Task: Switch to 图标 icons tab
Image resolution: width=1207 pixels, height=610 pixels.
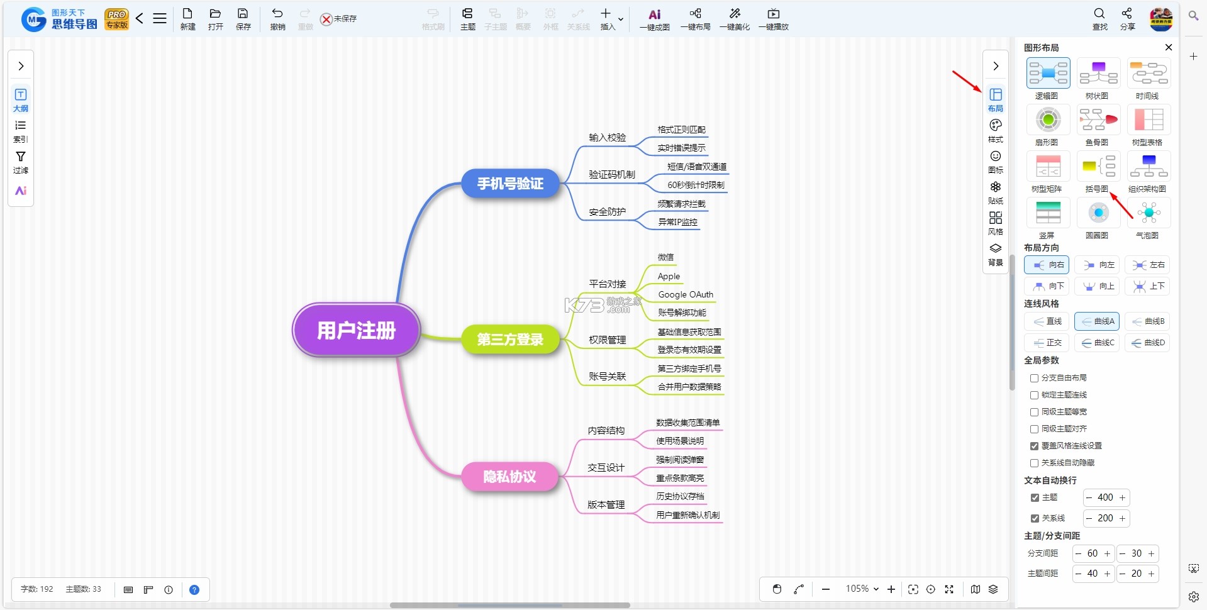Action: [x=996, y=162]
